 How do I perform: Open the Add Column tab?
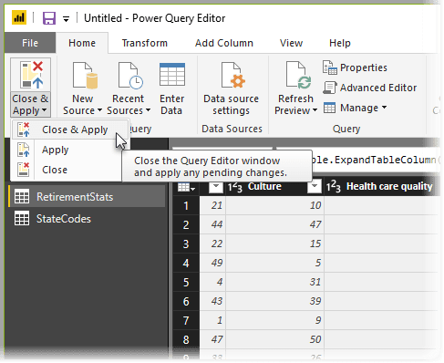[224, 43]
